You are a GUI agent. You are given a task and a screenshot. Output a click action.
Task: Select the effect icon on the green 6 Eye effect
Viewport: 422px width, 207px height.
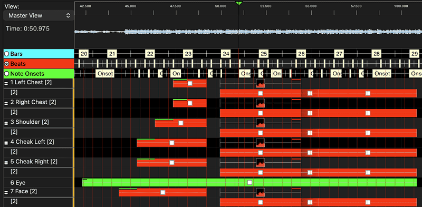[x=250, y=183]
